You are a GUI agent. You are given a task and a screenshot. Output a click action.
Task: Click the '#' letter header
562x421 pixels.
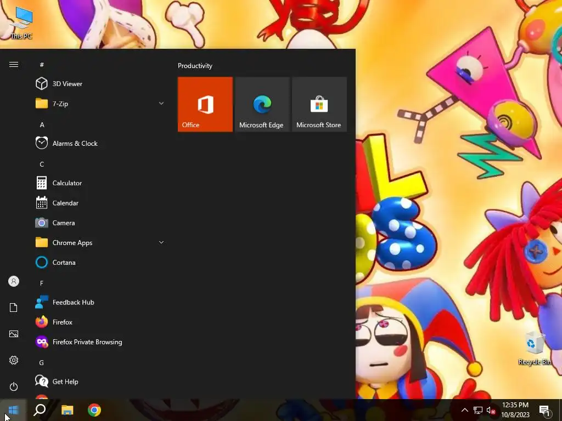(x=42, y=65)
